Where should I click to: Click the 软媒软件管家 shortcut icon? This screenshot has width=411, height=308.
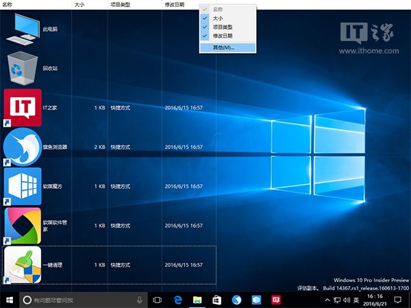[x=23, y=224]
